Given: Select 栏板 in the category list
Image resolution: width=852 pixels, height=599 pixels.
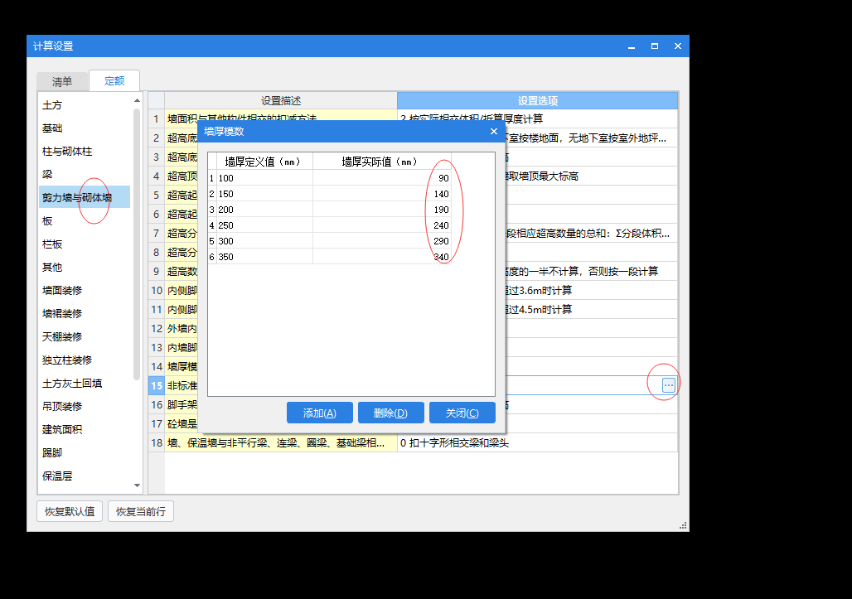Looking at the screenshot, I should pos(85,244).
